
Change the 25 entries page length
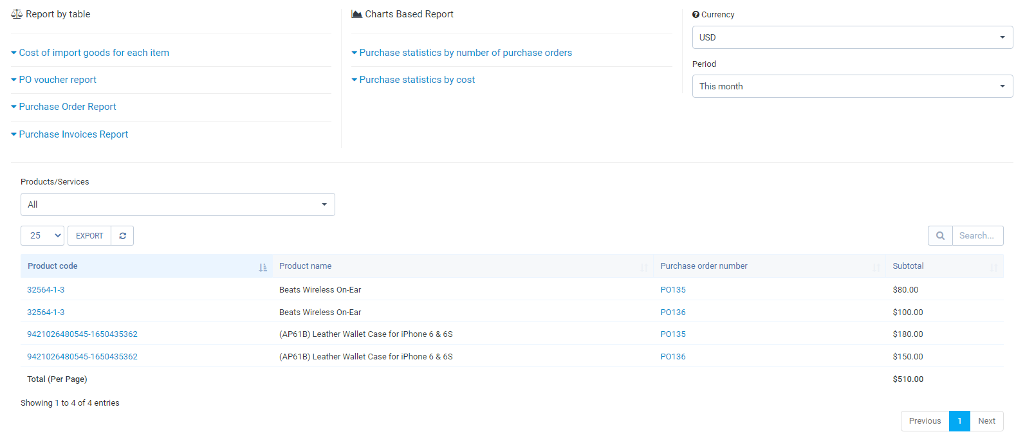[x=42, y=236]
